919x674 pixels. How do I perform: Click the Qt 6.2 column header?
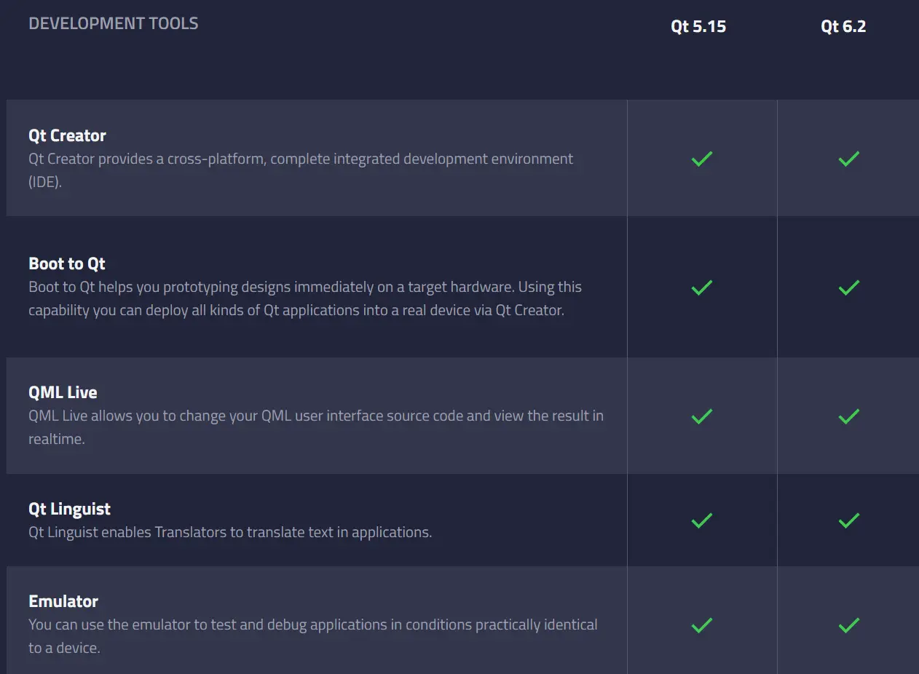click(x=843, y=27)
